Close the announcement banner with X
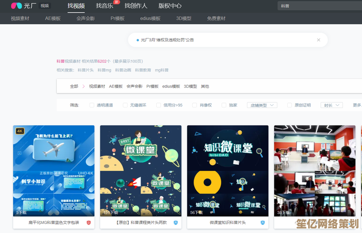The image size is (362, 233). coord(318,40)
